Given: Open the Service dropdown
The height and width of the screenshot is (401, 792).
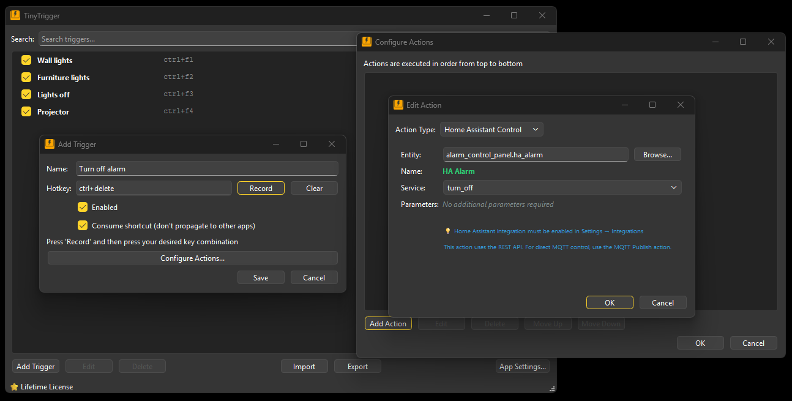Looking at the screenshot, I should 562,187.
